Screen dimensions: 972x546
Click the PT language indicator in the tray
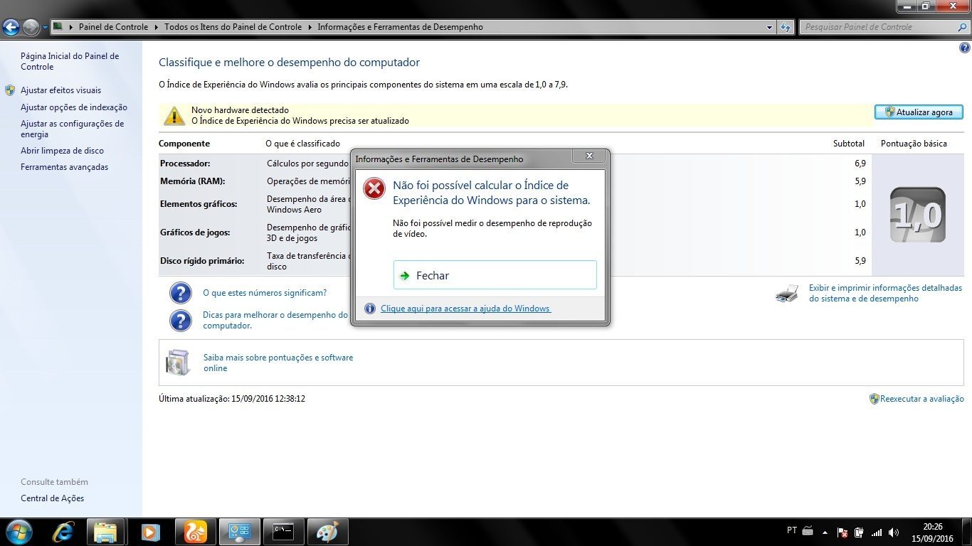(792, 530)
